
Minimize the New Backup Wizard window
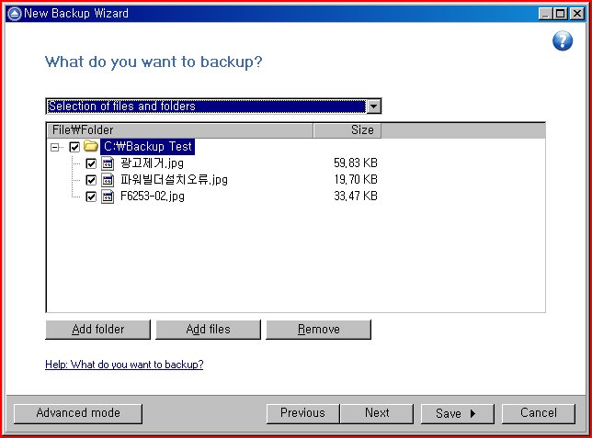pyautogui.click(x=545, y=14)
